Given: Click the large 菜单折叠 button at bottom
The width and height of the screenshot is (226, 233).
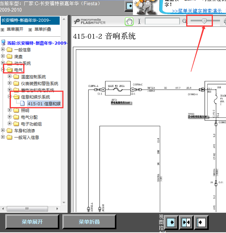Looking at the screenshot, I should point(89,222).
